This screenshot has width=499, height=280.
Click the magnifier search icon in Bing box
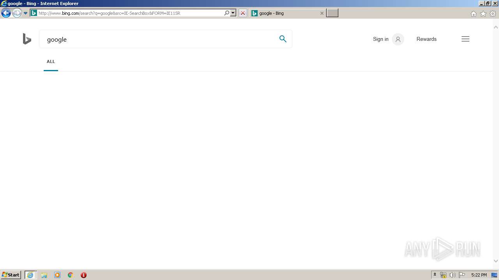(283, 39)
